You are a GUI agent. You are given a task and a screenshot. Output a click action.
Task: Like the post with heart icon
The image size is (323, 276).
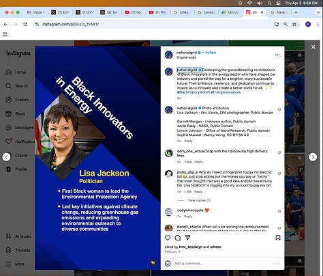168,238
